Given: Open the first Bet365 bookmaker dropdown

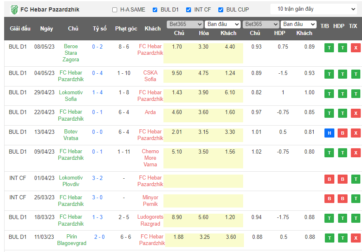Looking at the screenshot, I should (x=185, y=24).
